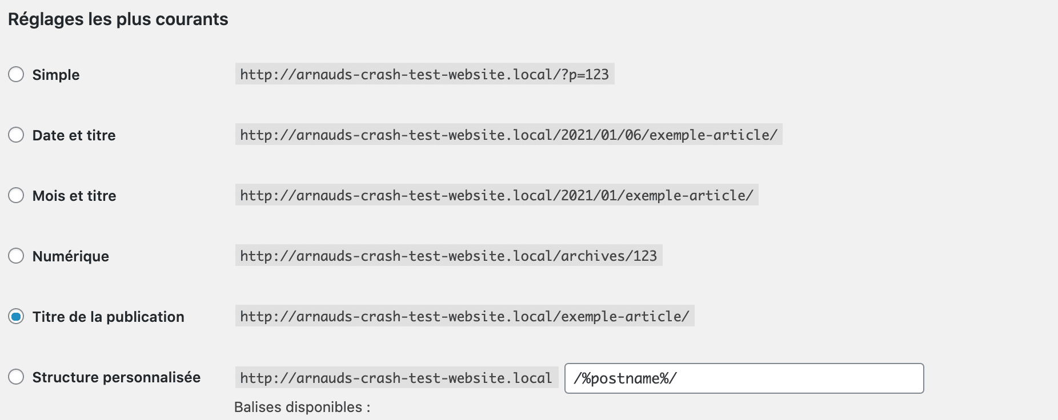Click the base URL beside the custom structure field

pos(396,378)
